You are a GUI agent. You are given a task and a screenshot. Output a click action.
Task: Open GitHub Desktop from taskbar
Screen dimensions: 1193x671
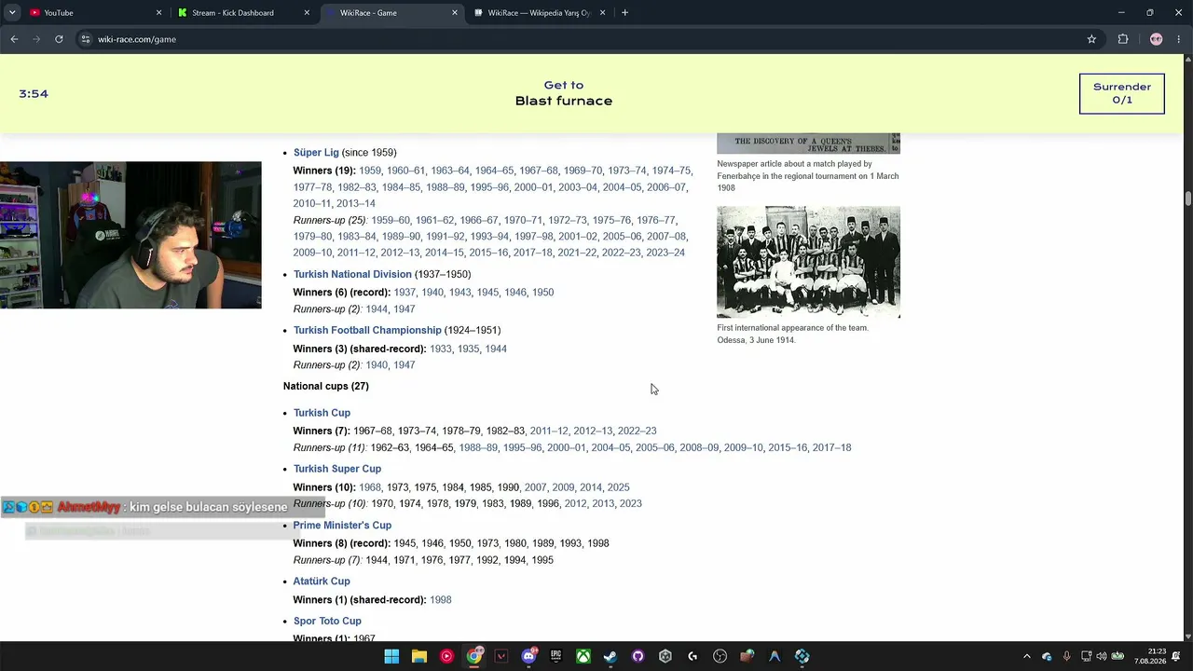[638, 656]
